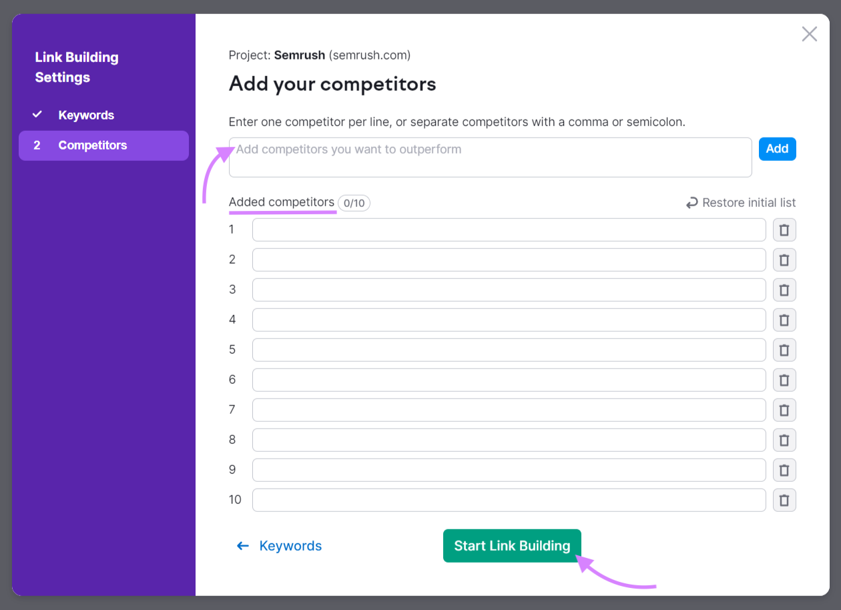Click the back arrow beside Keywords link
The image size is (841, 610).
(242, 545)
